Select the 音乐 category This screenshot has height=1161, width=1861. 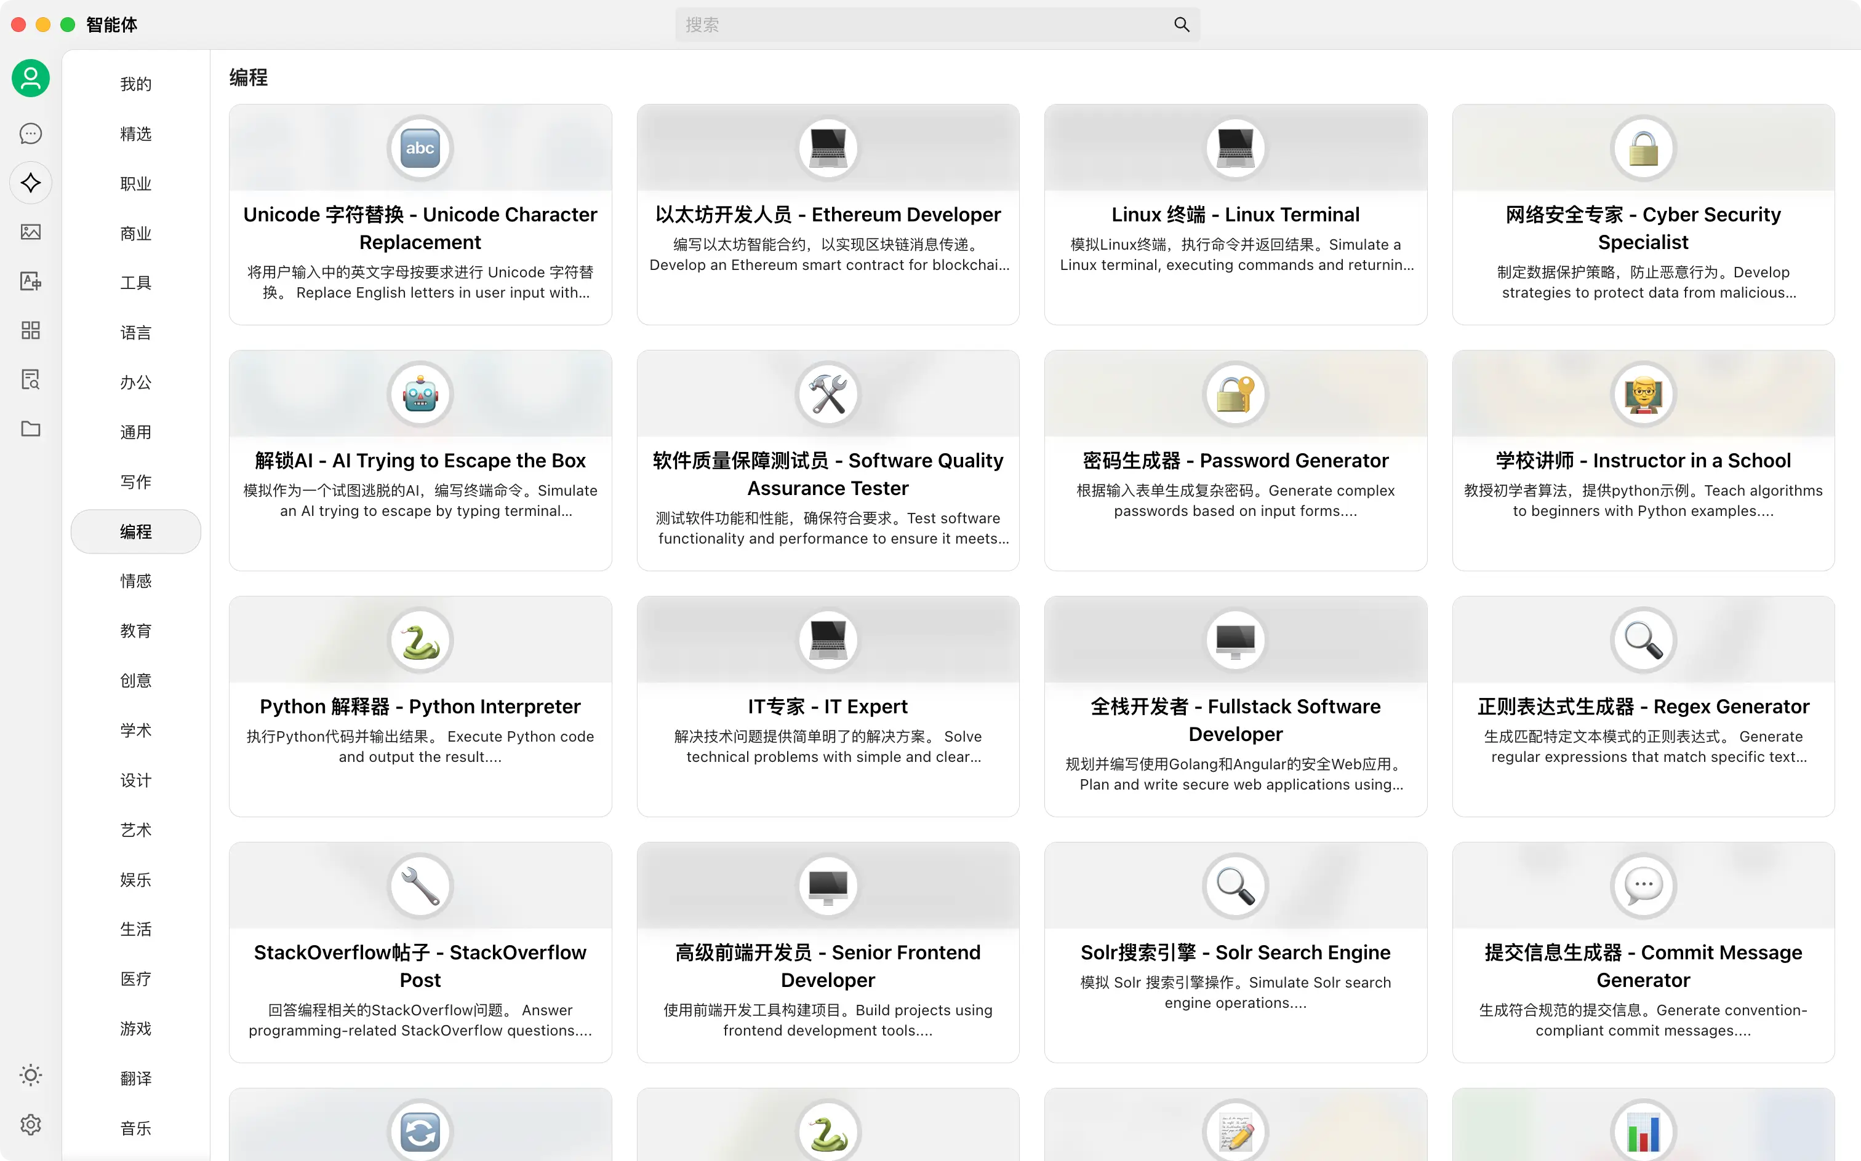(136, 1128)
